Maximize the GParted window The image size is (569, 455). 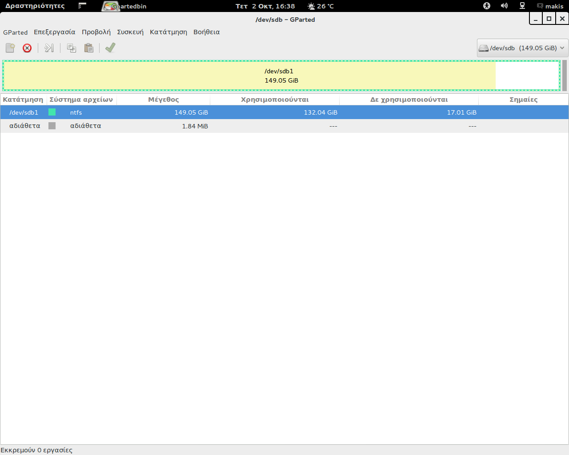549,19
